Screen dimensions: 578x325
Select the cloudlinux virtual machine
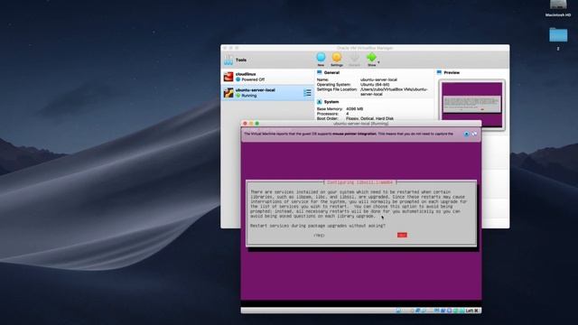(x=267, y=77)
